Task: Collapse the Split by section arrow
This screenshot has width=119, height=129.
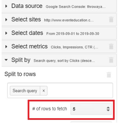Action: tap(6, 60)
